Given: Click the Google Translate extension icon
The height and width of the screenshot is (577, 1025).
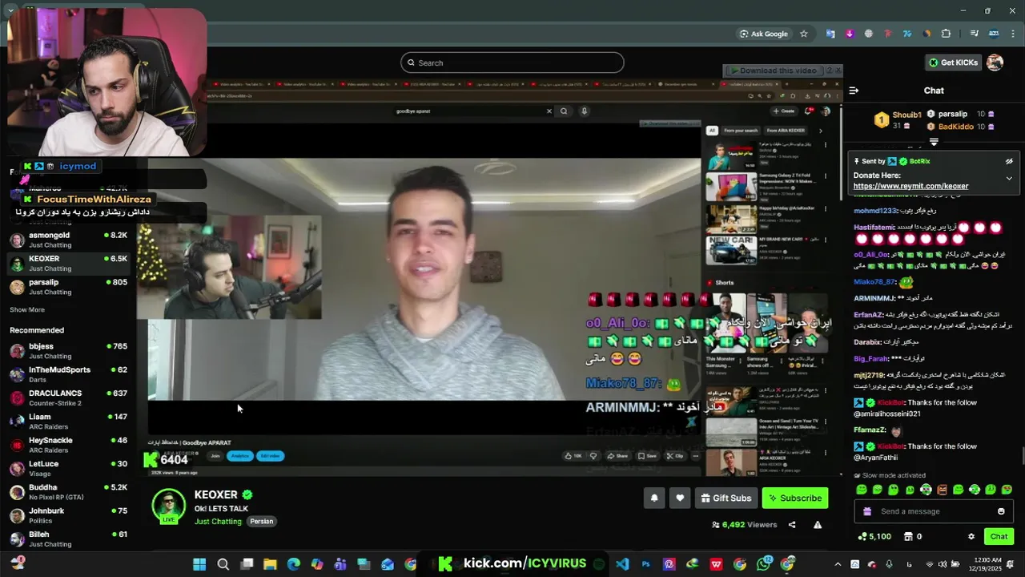Looking at the screenshot, I should [x=830, y=34].
